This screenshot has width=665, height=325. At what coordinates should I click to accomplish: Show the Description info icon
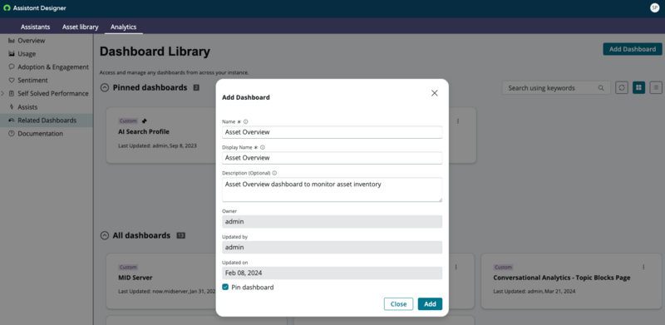coord(274,173)
